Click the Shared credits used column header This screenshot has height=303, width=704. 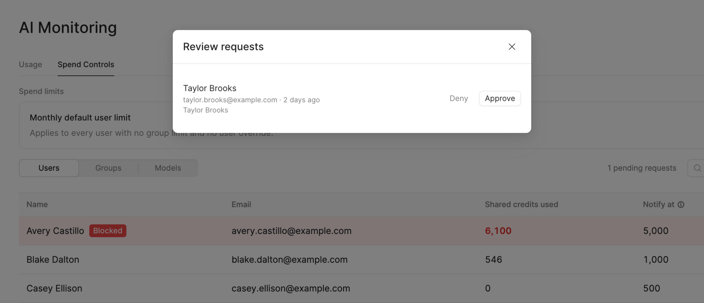pyautogui.click(x=521, y=205)
